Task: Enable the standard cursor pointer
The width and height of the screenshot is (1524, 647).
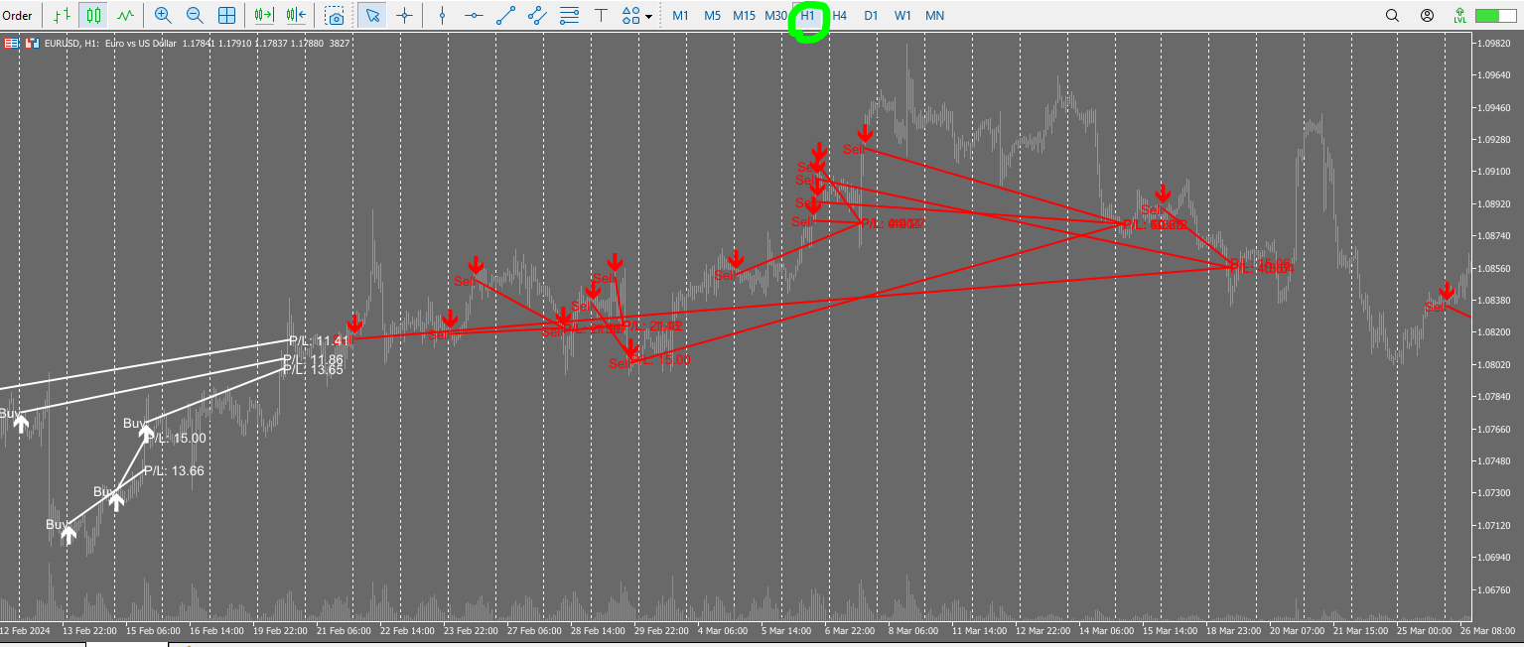Action: pos(372,16)
